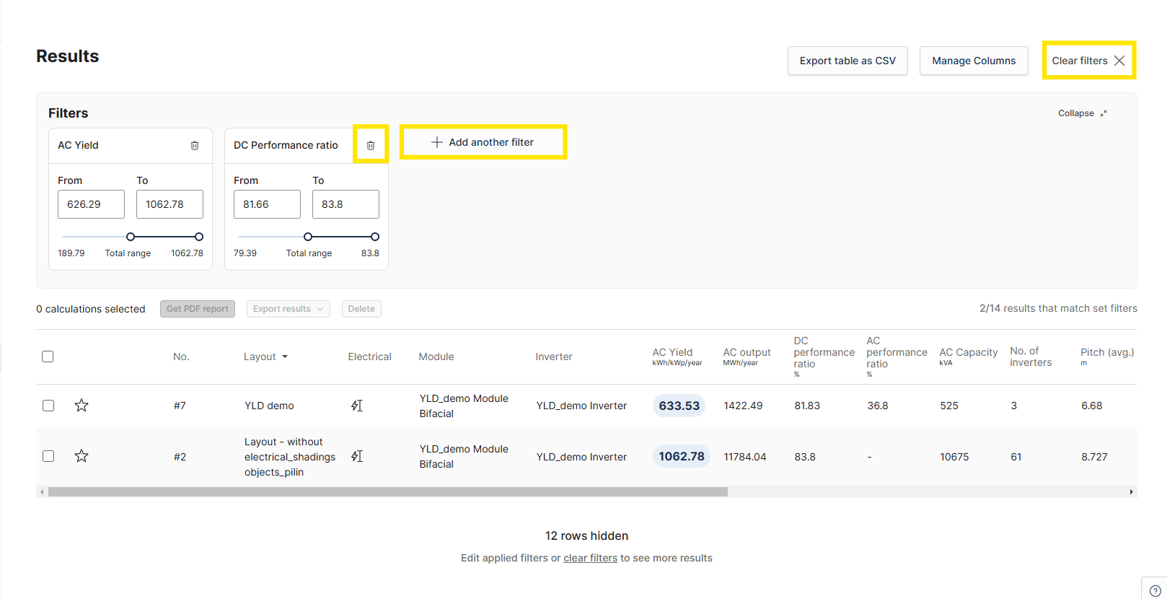The height and width of the screenshot is (599, 1167).
Task: Click the AC output value 11784.04
Action: (x=745, y=457)
